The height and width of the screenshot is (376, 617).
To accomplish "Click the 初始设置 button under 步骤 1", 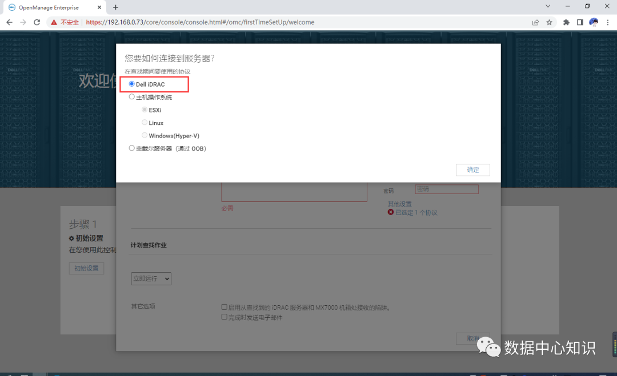I will [86, 268].
